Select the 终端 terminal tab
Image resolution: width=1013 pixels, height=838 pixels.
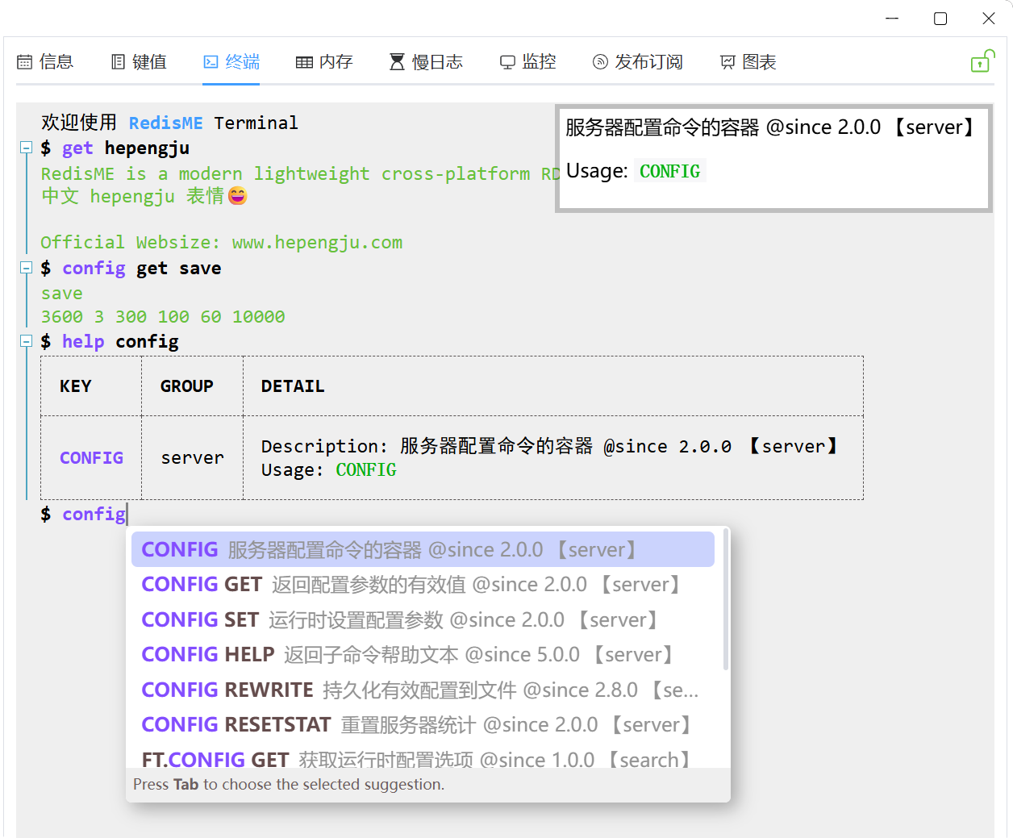click(231, 62)
